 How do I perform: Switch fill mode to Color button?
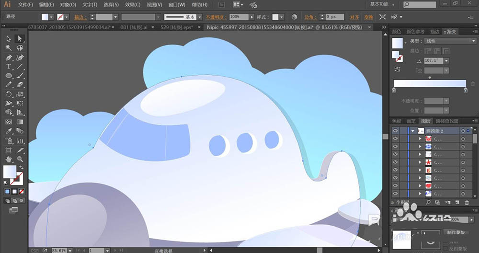pos(7,192)
